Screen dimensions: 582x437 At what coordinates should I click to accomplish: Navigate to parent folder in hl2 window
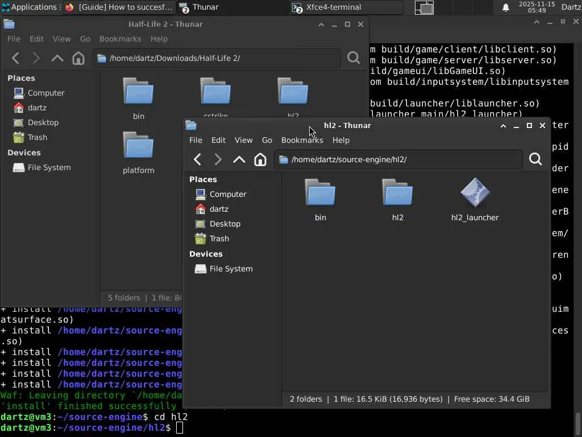tap(239, 159)
